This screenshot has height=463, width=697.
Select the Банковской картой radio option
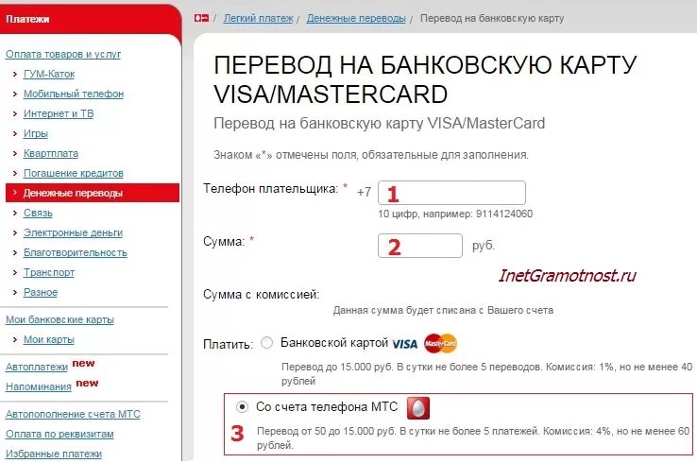(266, 343)
